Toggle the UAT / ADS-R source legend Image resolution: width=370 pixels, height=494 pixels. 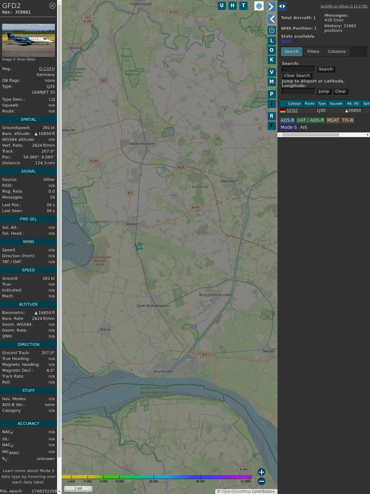coord(310,120)
